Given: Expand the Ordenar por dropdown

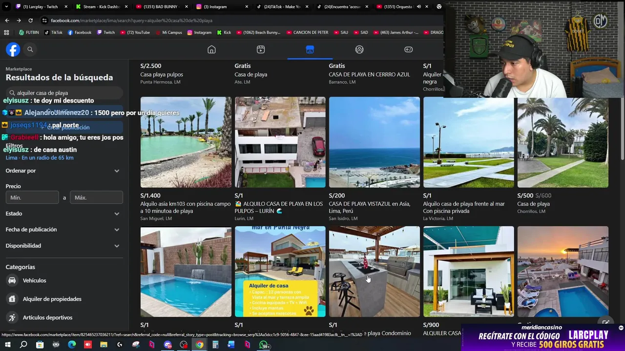Looking at the screenshot, I should pyautogui.click(x=64, y=171).
